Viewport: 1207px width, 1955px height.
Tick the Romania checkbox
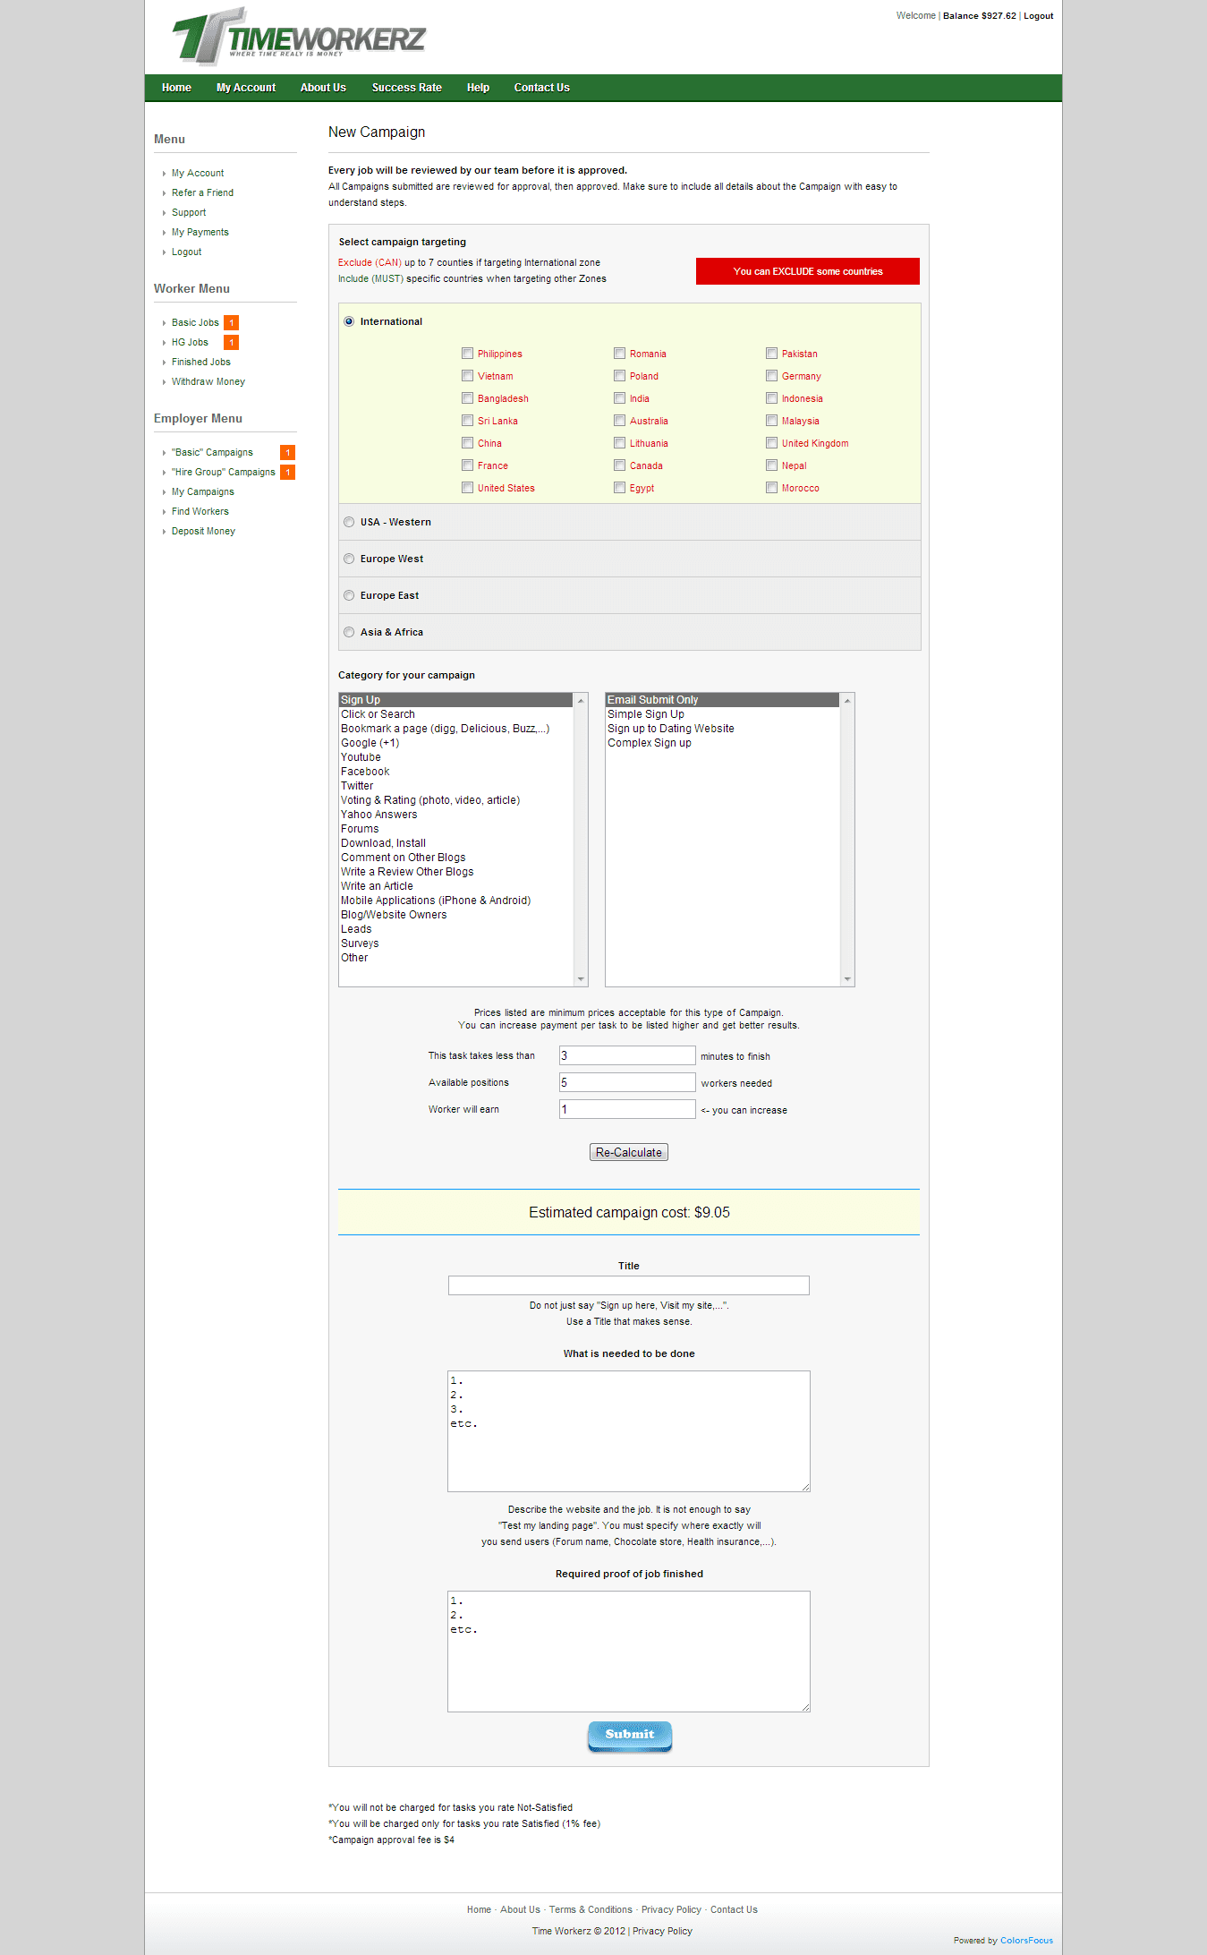tap(619, 354)
